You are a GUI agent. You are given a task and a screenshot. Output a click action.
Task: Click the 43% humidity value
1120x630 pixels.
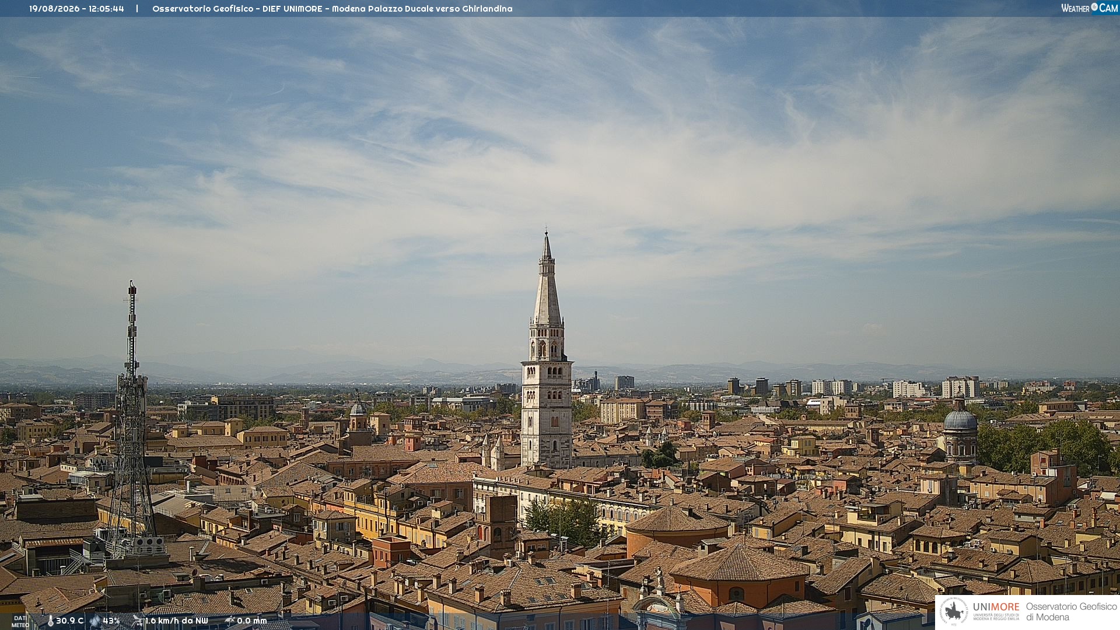tap(111, 621)
